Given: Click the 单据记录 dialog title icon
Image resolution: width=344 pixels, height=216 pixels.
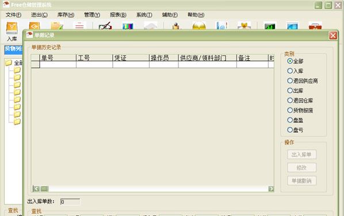Looking at the screenshot, I should [x=29, y=34].
